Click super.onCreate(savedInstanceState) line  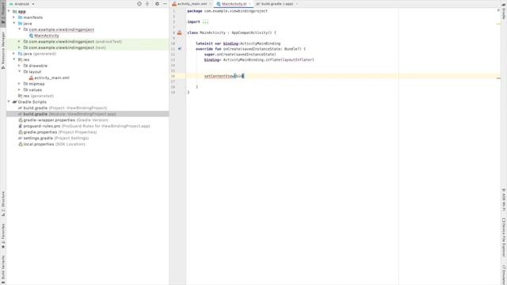tap(240, 55)
